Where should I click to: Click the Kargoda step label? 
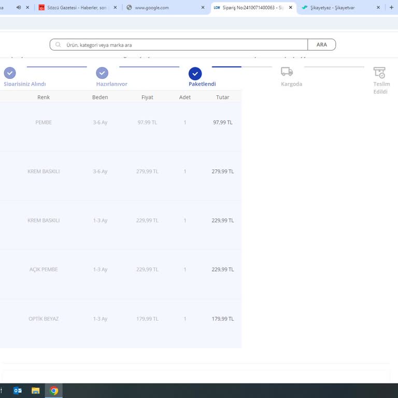291,84
